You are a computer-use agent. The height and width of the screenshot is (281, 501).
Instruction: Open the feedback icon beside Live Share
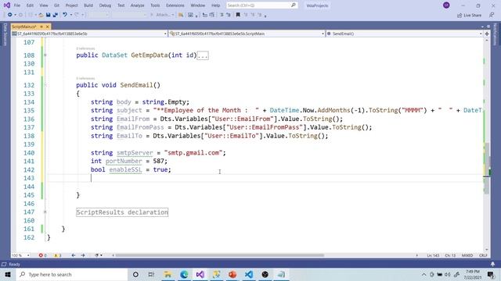(492, 15)
